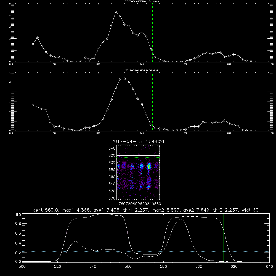Click the right green dashed line in dawn plot
276x276 pixels.
[x=152, y=33]
